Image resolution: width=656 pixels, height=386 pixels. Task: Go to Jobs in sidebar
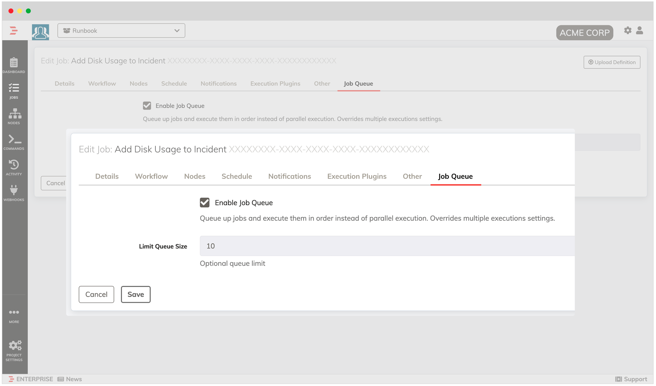click(x=14, y=91)
